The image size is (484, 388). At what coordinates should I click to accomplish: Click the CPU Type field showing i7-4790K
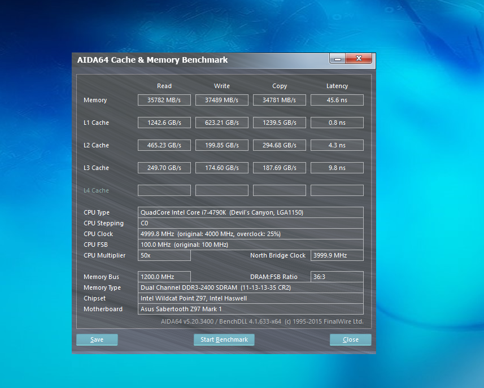(x=251, y=212)
